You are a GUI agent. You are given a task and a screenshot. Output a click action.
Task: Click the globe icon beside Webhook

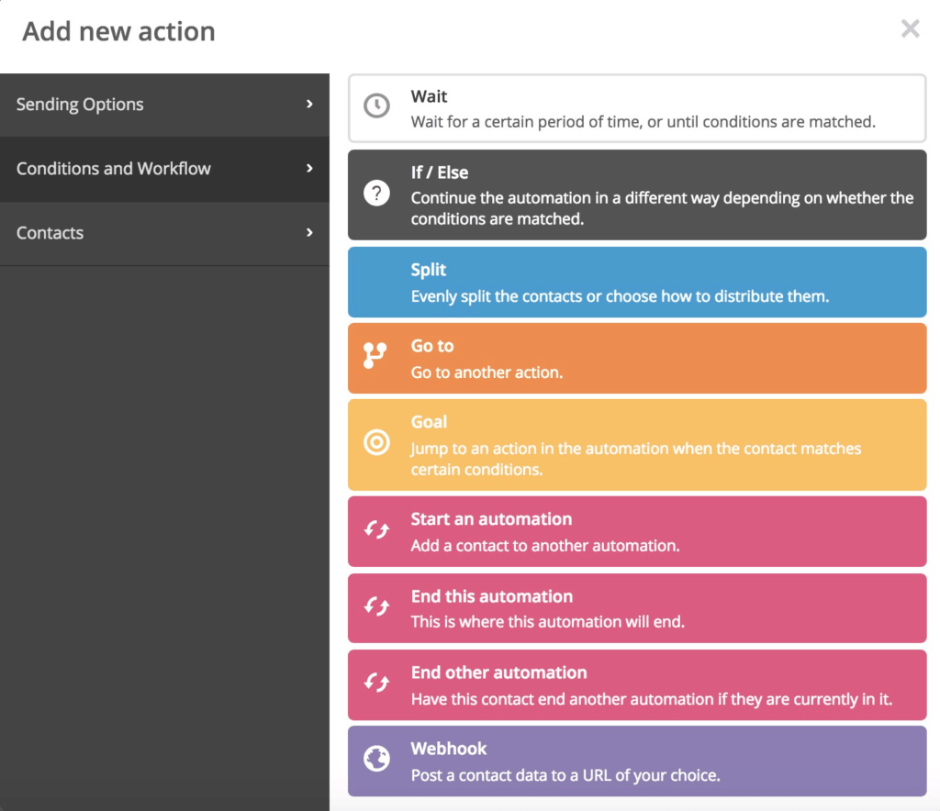coord(376,761)
